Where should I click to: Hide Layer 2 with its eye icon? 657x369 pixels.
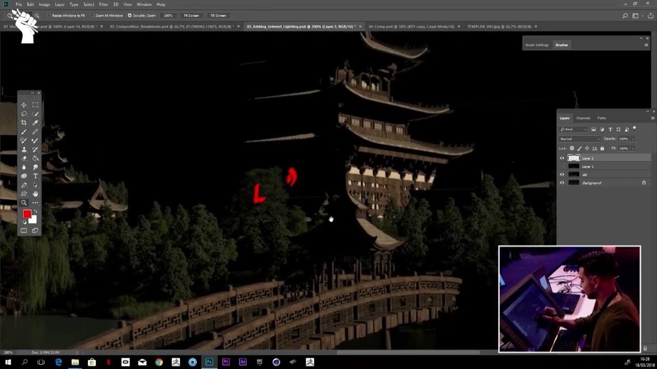[x=562, y=158]
